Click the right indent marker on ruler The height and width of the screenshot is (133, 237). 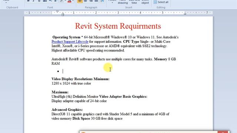(185, 13)
